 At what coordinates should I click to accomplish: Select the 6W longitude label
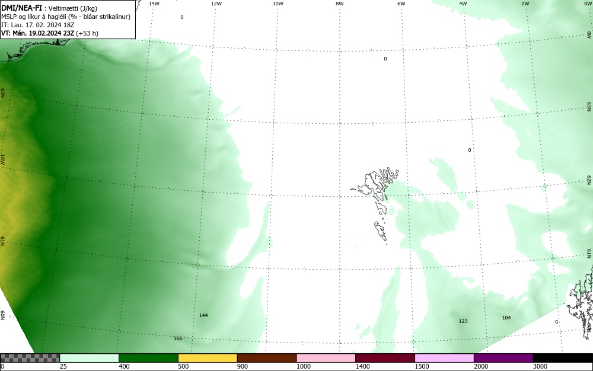tap(401, 4)
